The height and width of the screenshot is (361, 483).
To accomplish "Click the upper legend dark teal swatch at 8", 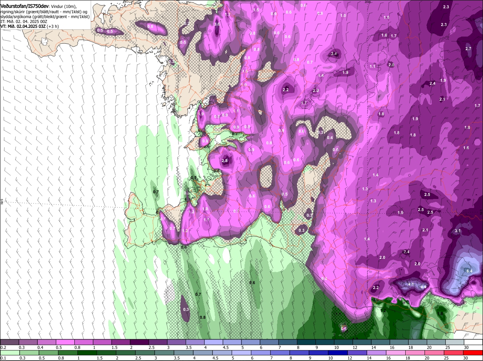I will [x=306, y=342].
